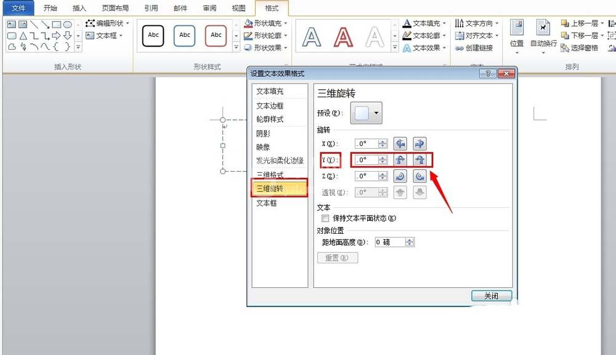Image resolution: width=616 pixels, height=355 pixels.
Task: Open 编辑形状 edit shape dropdown
Action: [x=107, y=23]
